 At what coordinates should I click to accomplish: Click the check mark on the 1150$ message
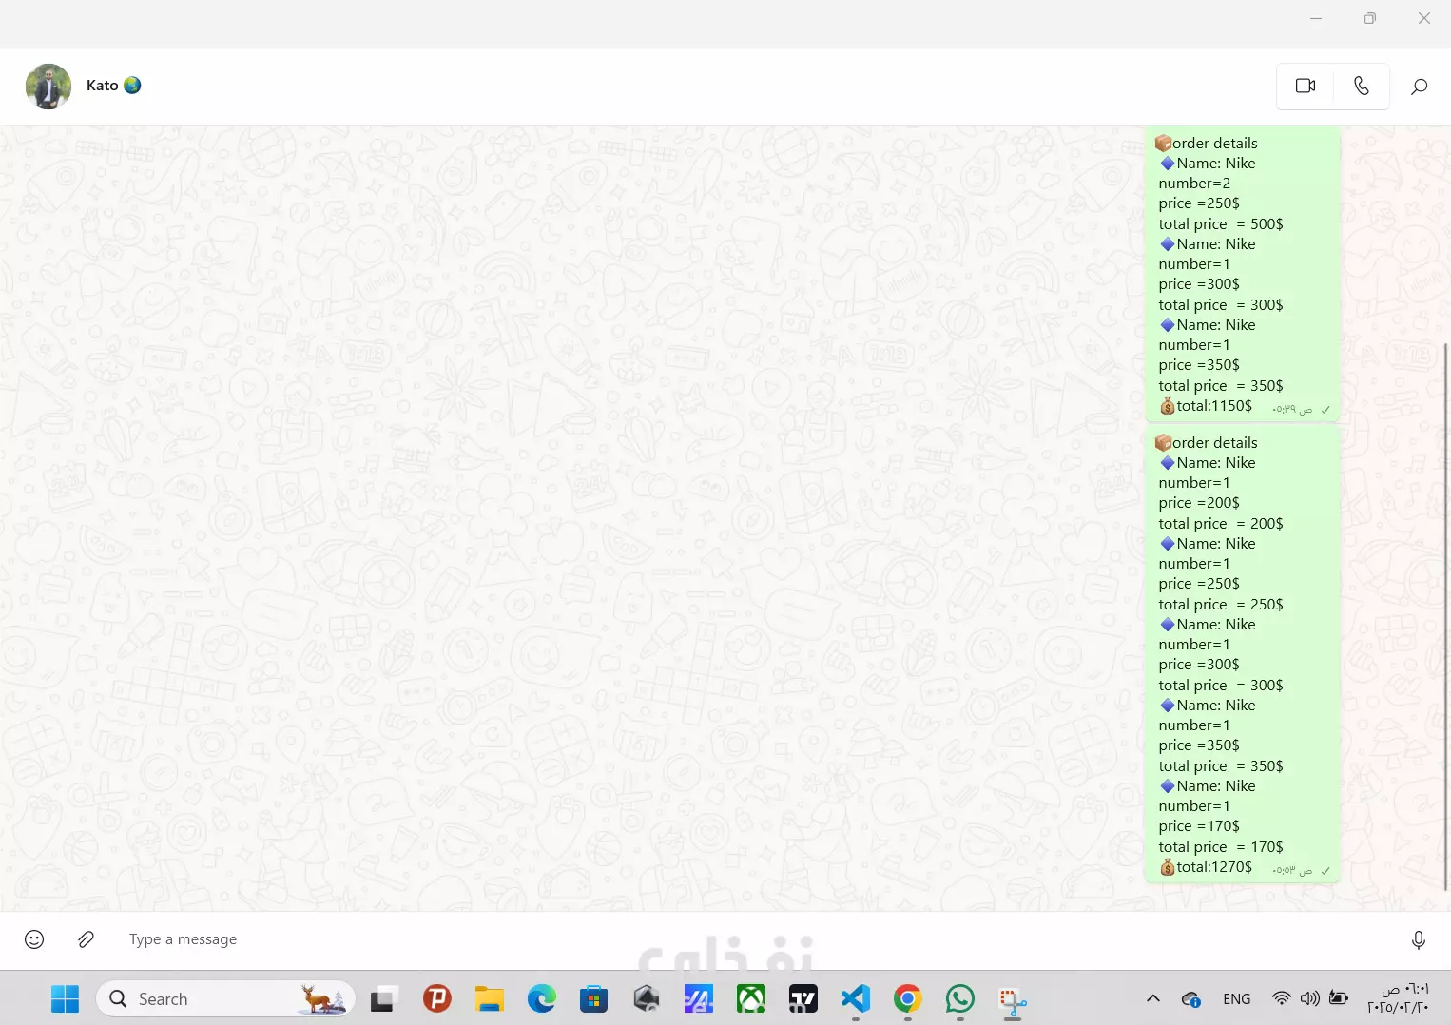click(1325, 410)
